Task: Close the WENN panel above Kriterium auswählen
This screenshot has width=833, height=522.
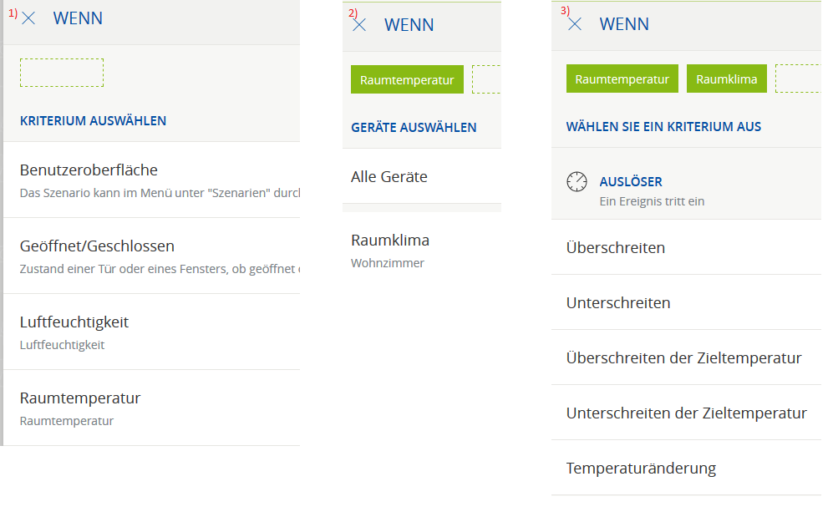Action: point(28,18)
